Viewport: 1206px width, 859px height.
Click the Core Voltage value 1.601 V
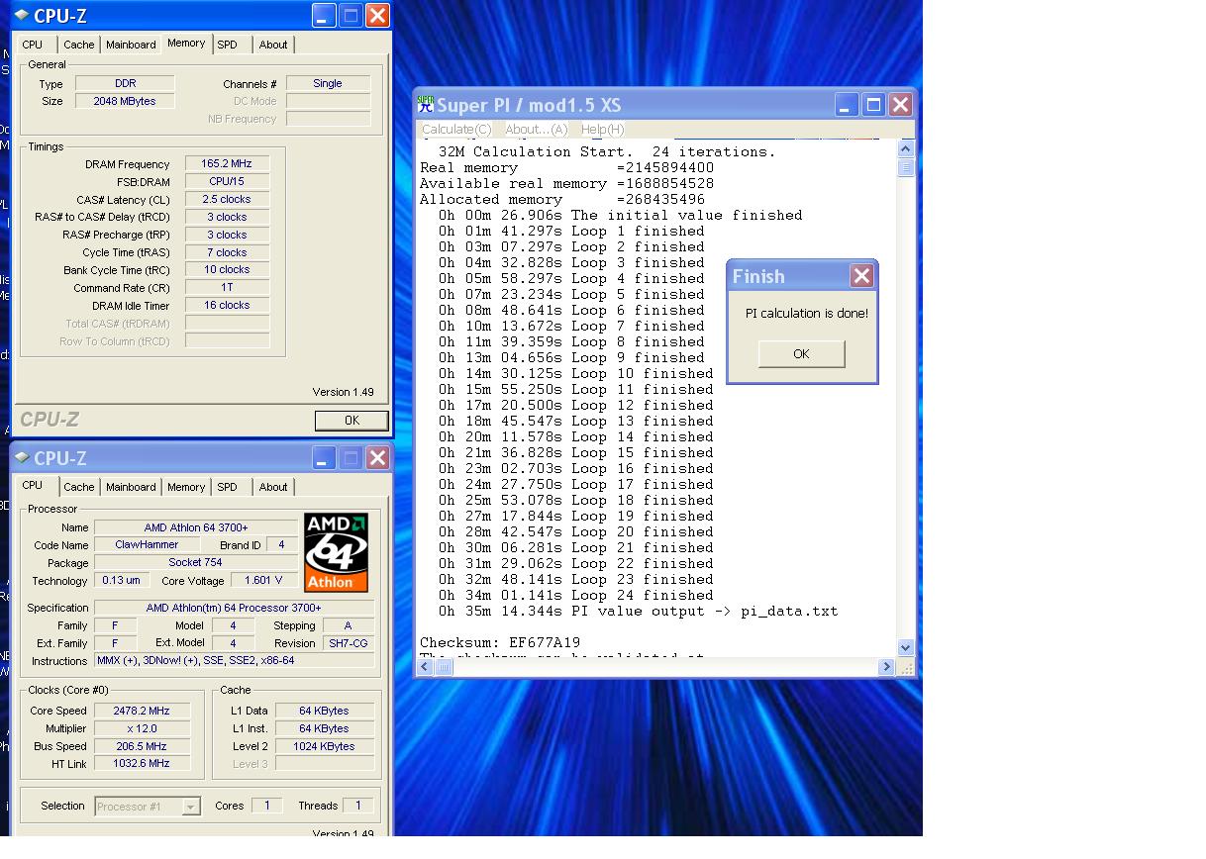pyautogui.click(x=263, y=581)
